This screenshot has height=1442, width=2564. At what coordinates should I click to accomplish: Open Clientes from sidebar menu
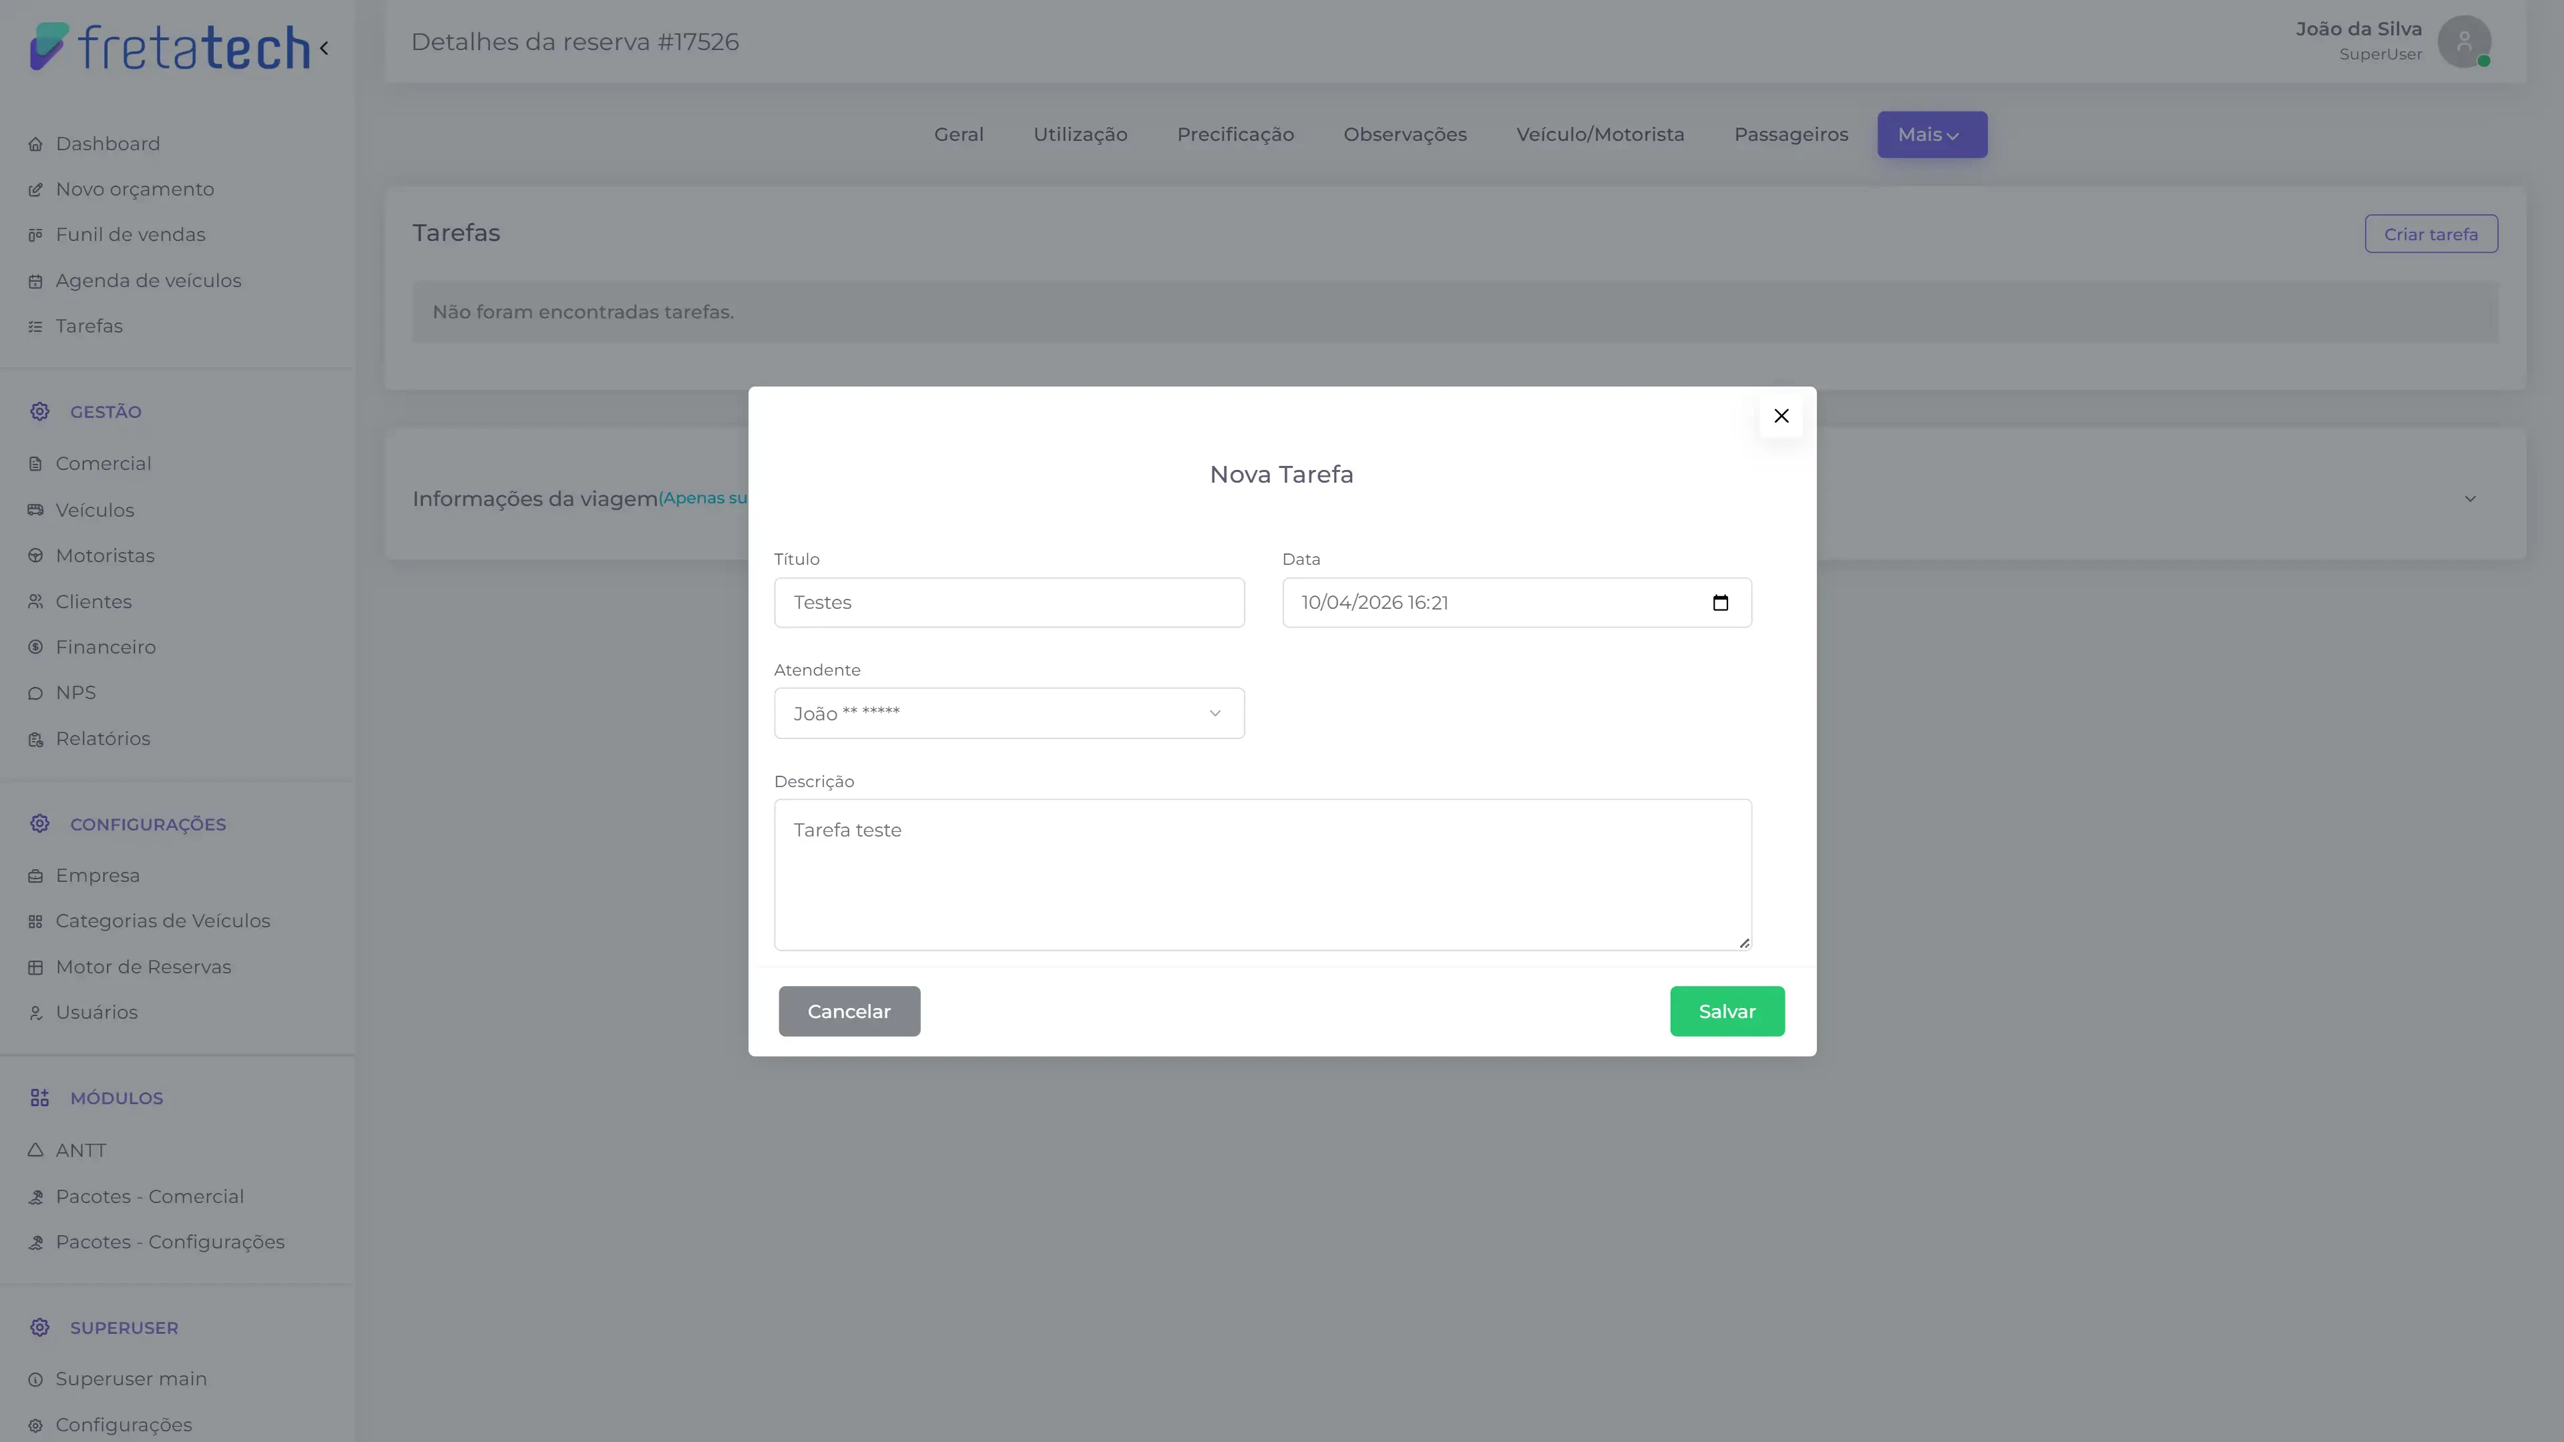(93, 601)
